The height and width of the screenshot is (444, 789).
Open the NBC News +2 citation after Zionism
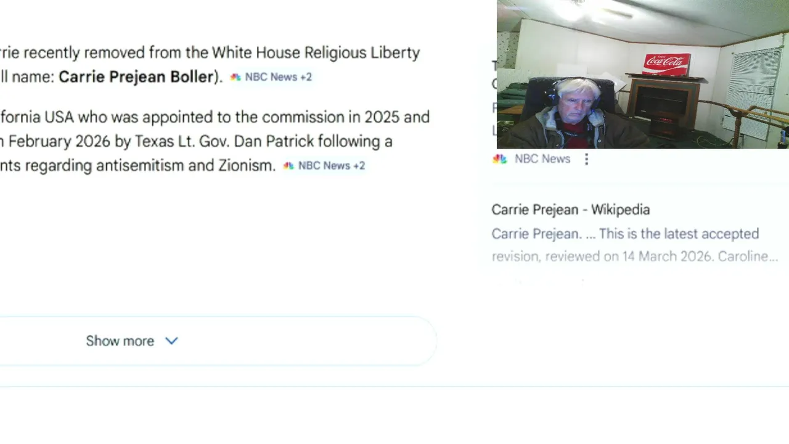point(324,166)
